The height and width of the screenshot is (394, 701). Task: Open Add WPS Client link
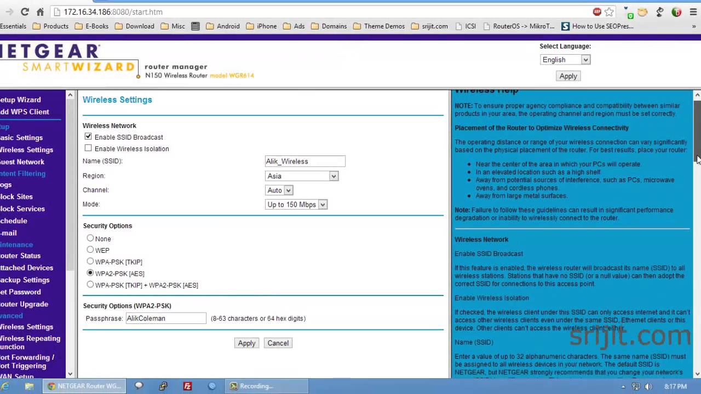tap(25, 112)
